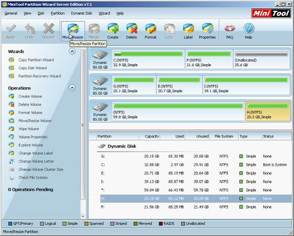The image size is (294, 236).
Task: Click the Check File System icon
Action: [x=11, y=178]
